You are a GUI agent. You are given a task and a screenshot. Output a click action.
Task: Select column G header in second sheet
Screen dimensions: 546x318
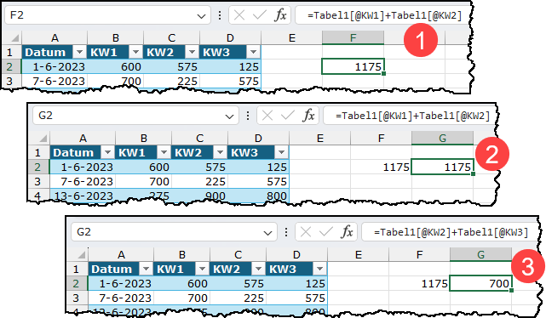click(x=442, y=138)
